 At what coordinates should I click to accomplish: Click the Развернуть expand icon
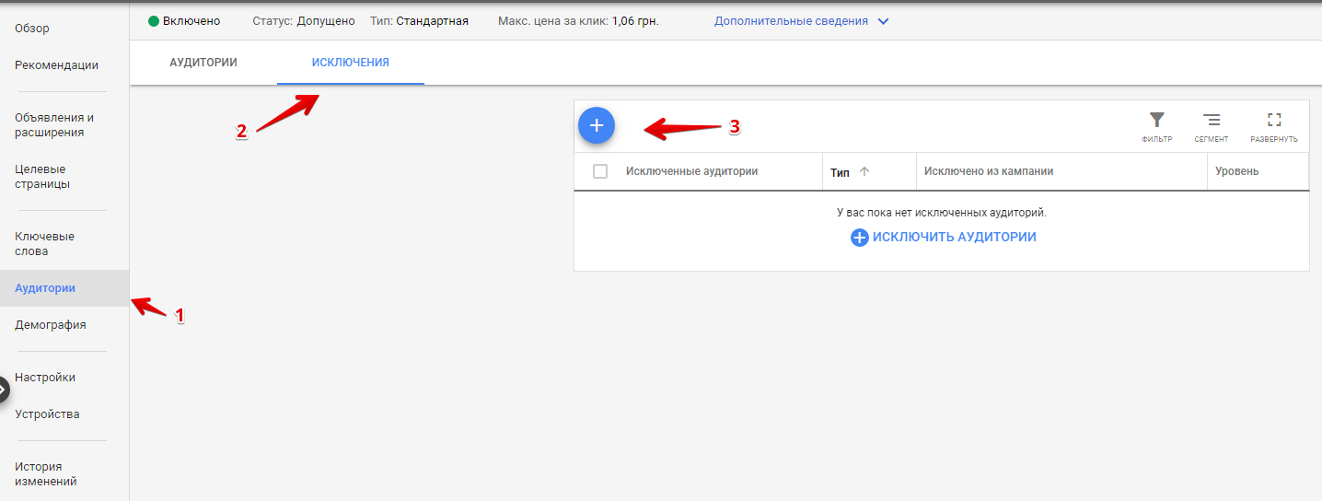click(x=1274, y=127)
